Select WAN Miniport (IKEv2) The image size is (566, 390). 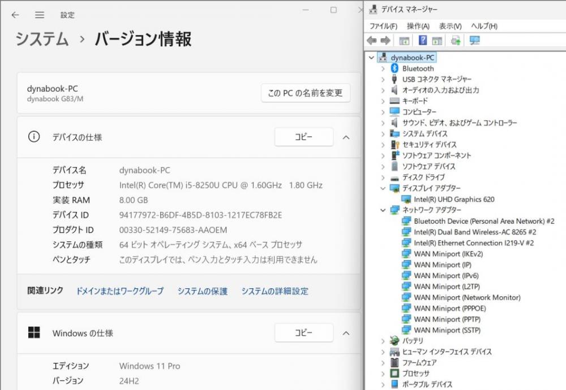(448, 254)
